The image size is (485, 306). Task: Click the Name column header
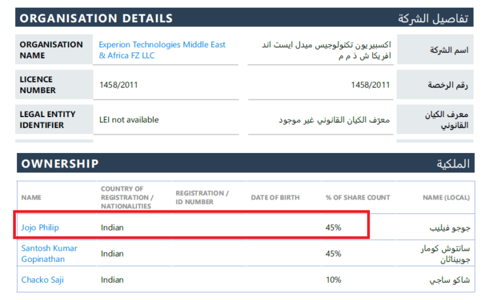(x=32, y=198)
